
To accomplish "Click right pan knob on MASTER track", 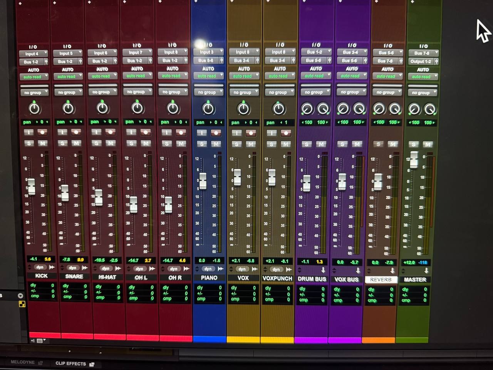I will 430,109.
